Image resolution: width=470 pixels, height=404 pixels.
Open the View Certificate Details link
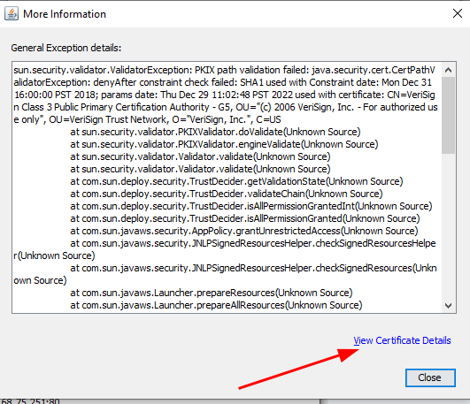[402, 340]
